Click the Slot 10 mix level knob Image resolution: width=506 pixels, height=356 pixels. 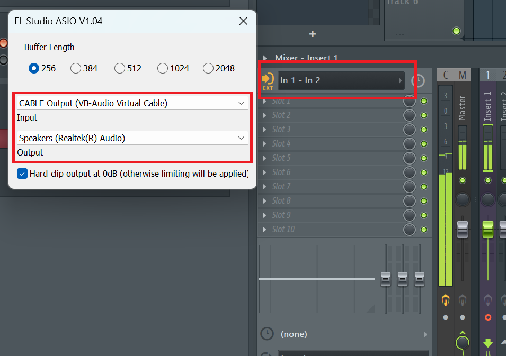(x=410, y=230)
